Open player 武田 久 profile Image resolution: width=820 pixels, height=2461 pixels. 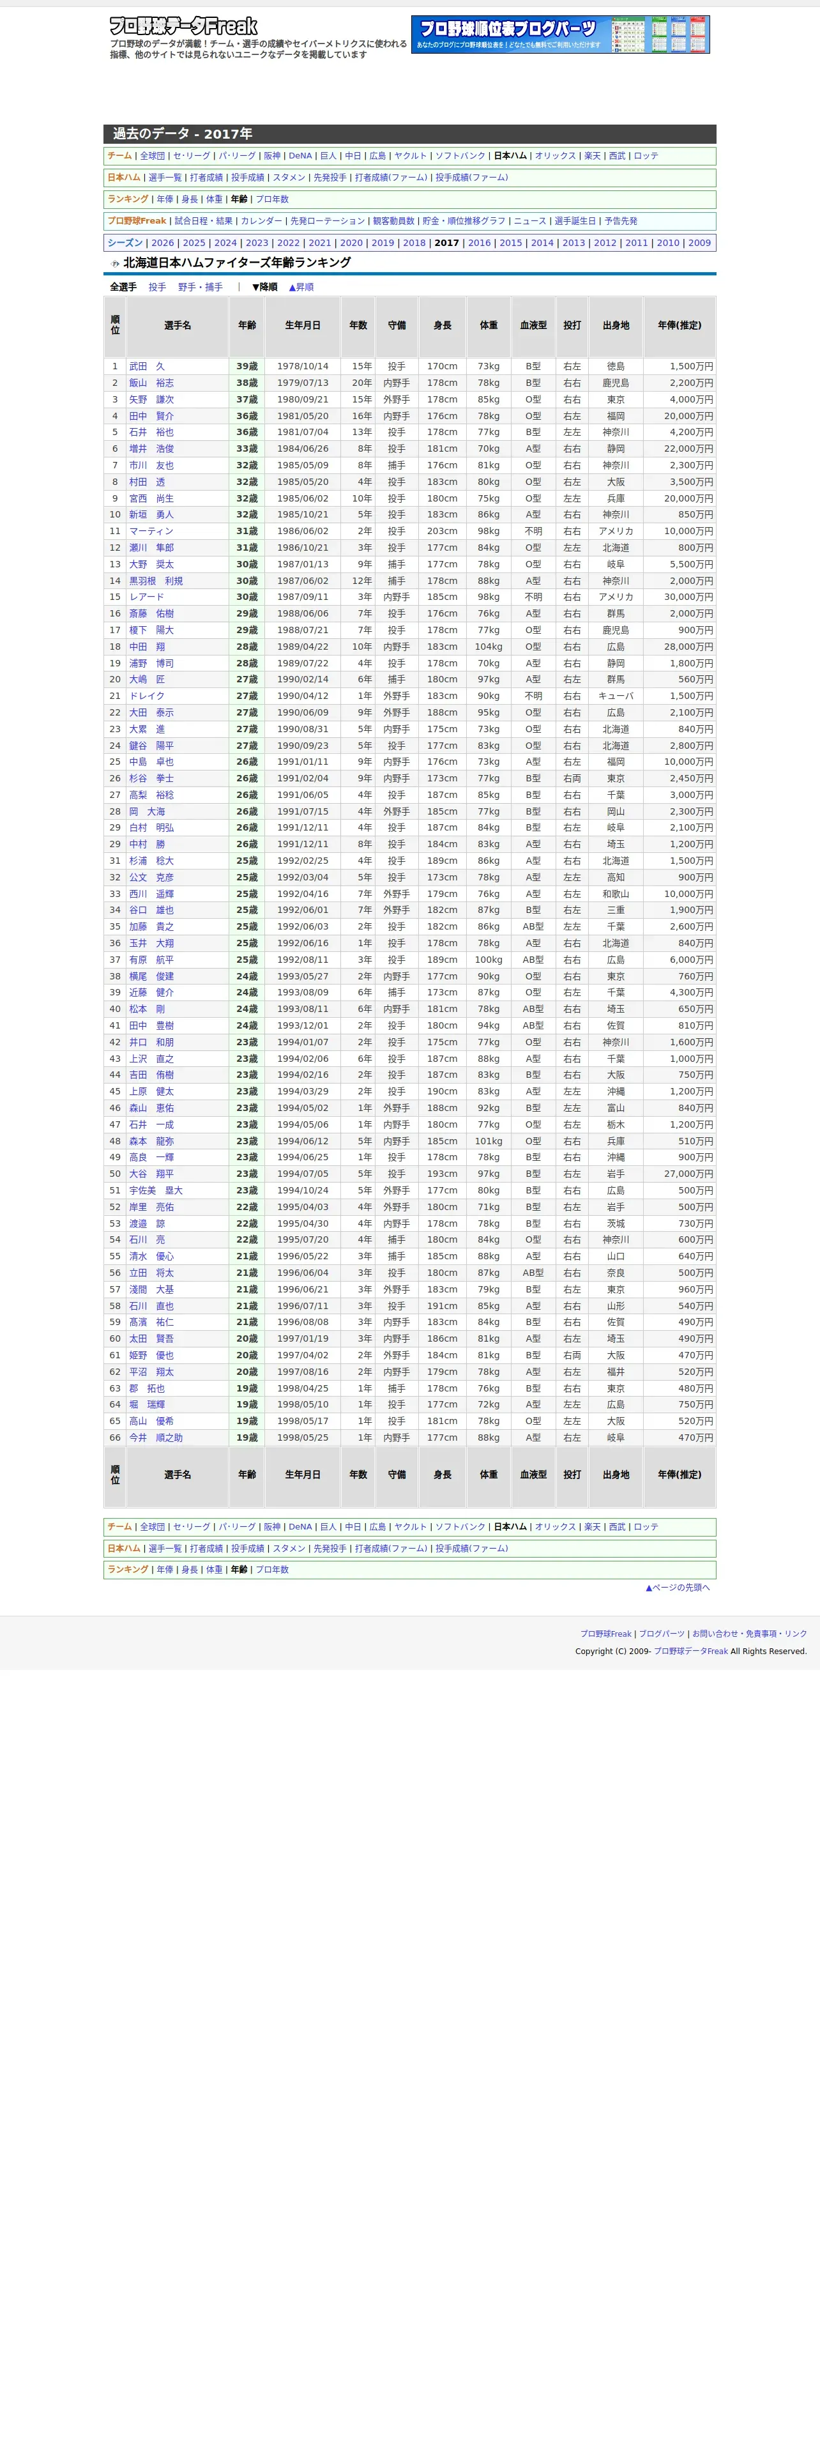tap(147, 367)
